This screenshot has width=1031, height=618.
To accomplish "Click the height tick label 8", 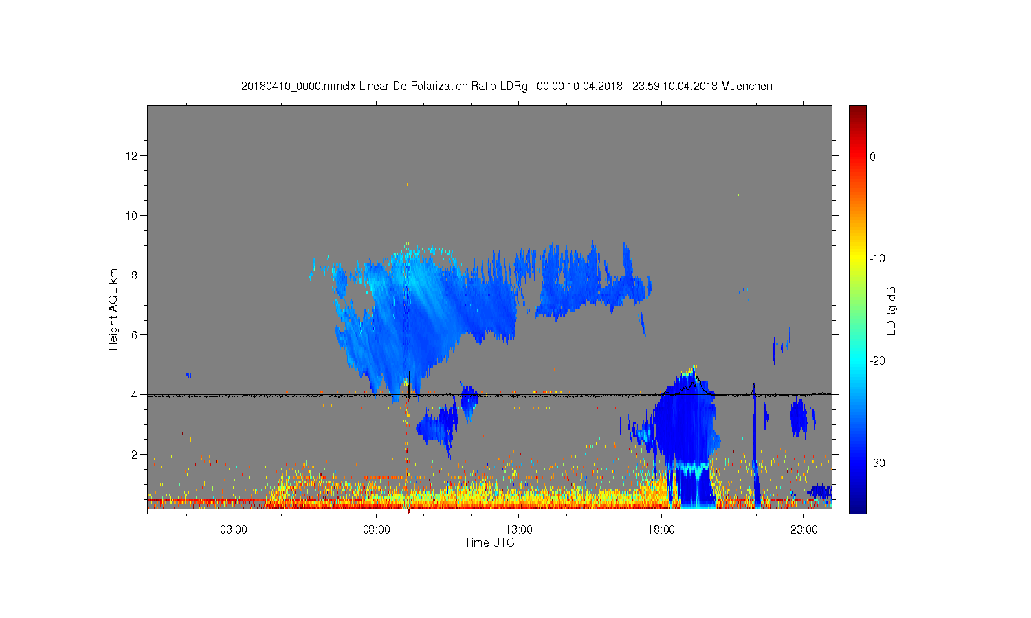I will coord(134,275).
